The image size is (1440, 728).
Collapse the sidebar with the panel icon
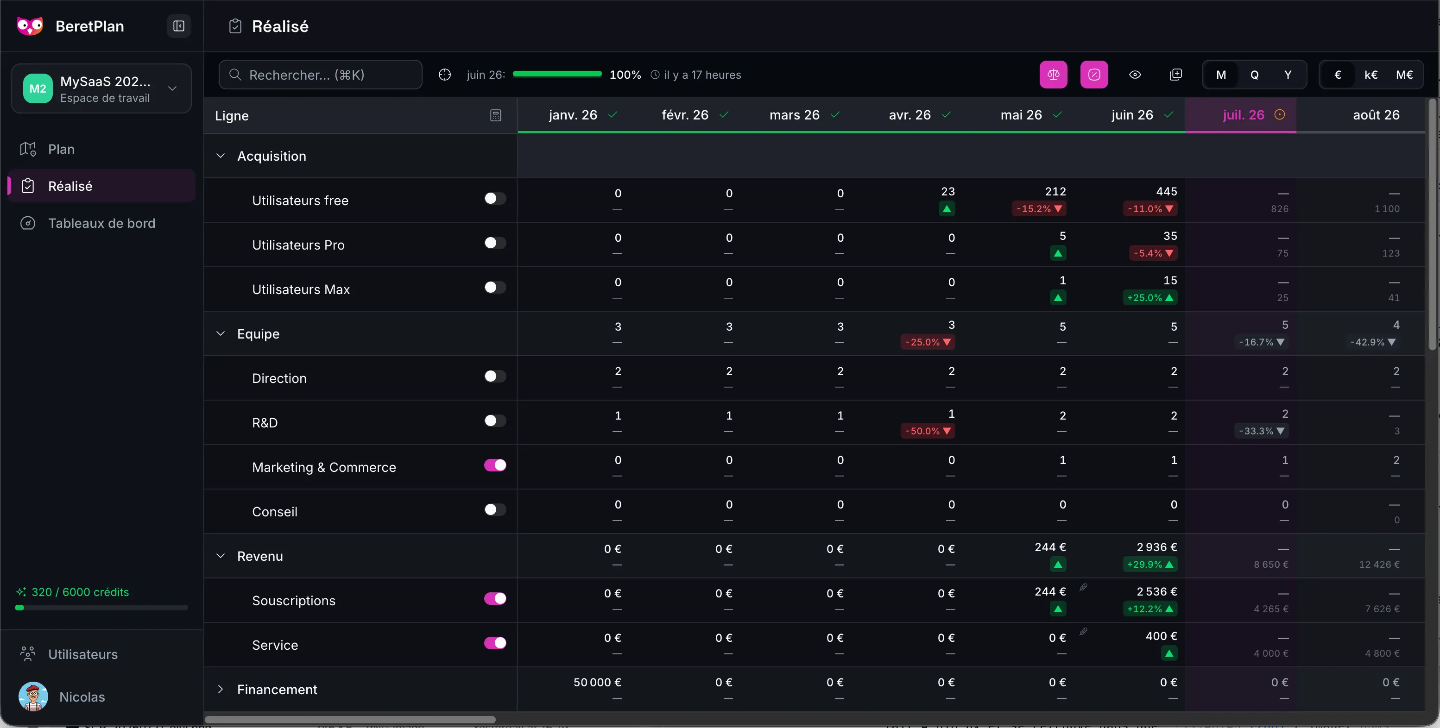(x=179, y=26)
